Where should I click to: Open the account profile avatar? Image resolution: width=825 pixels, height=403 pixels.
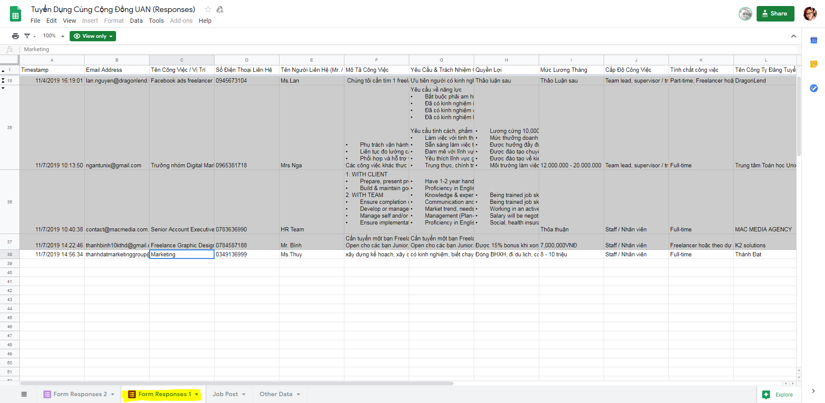pyautogui.click(x=810, y=14)
